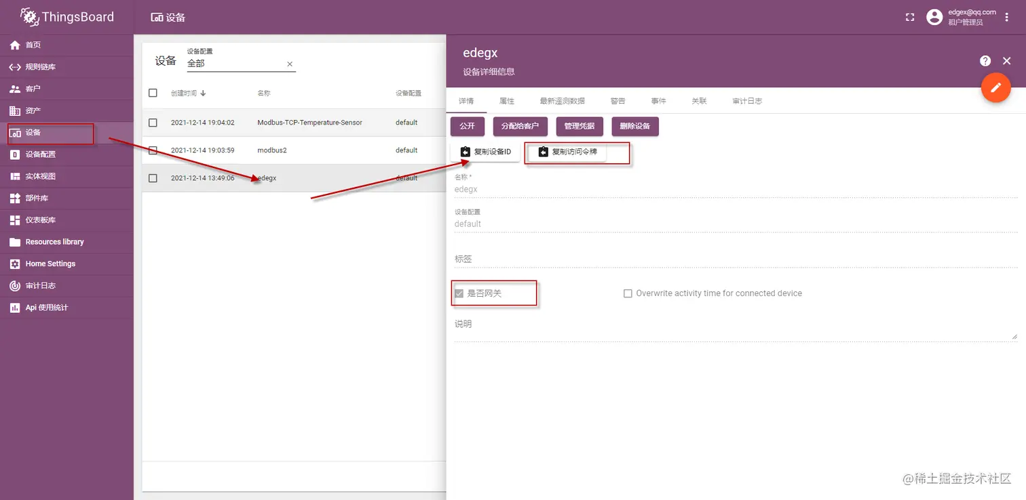Viewport: 1026px width, 500px height.
Task: Open help for device details
Action: pos(985,61)
